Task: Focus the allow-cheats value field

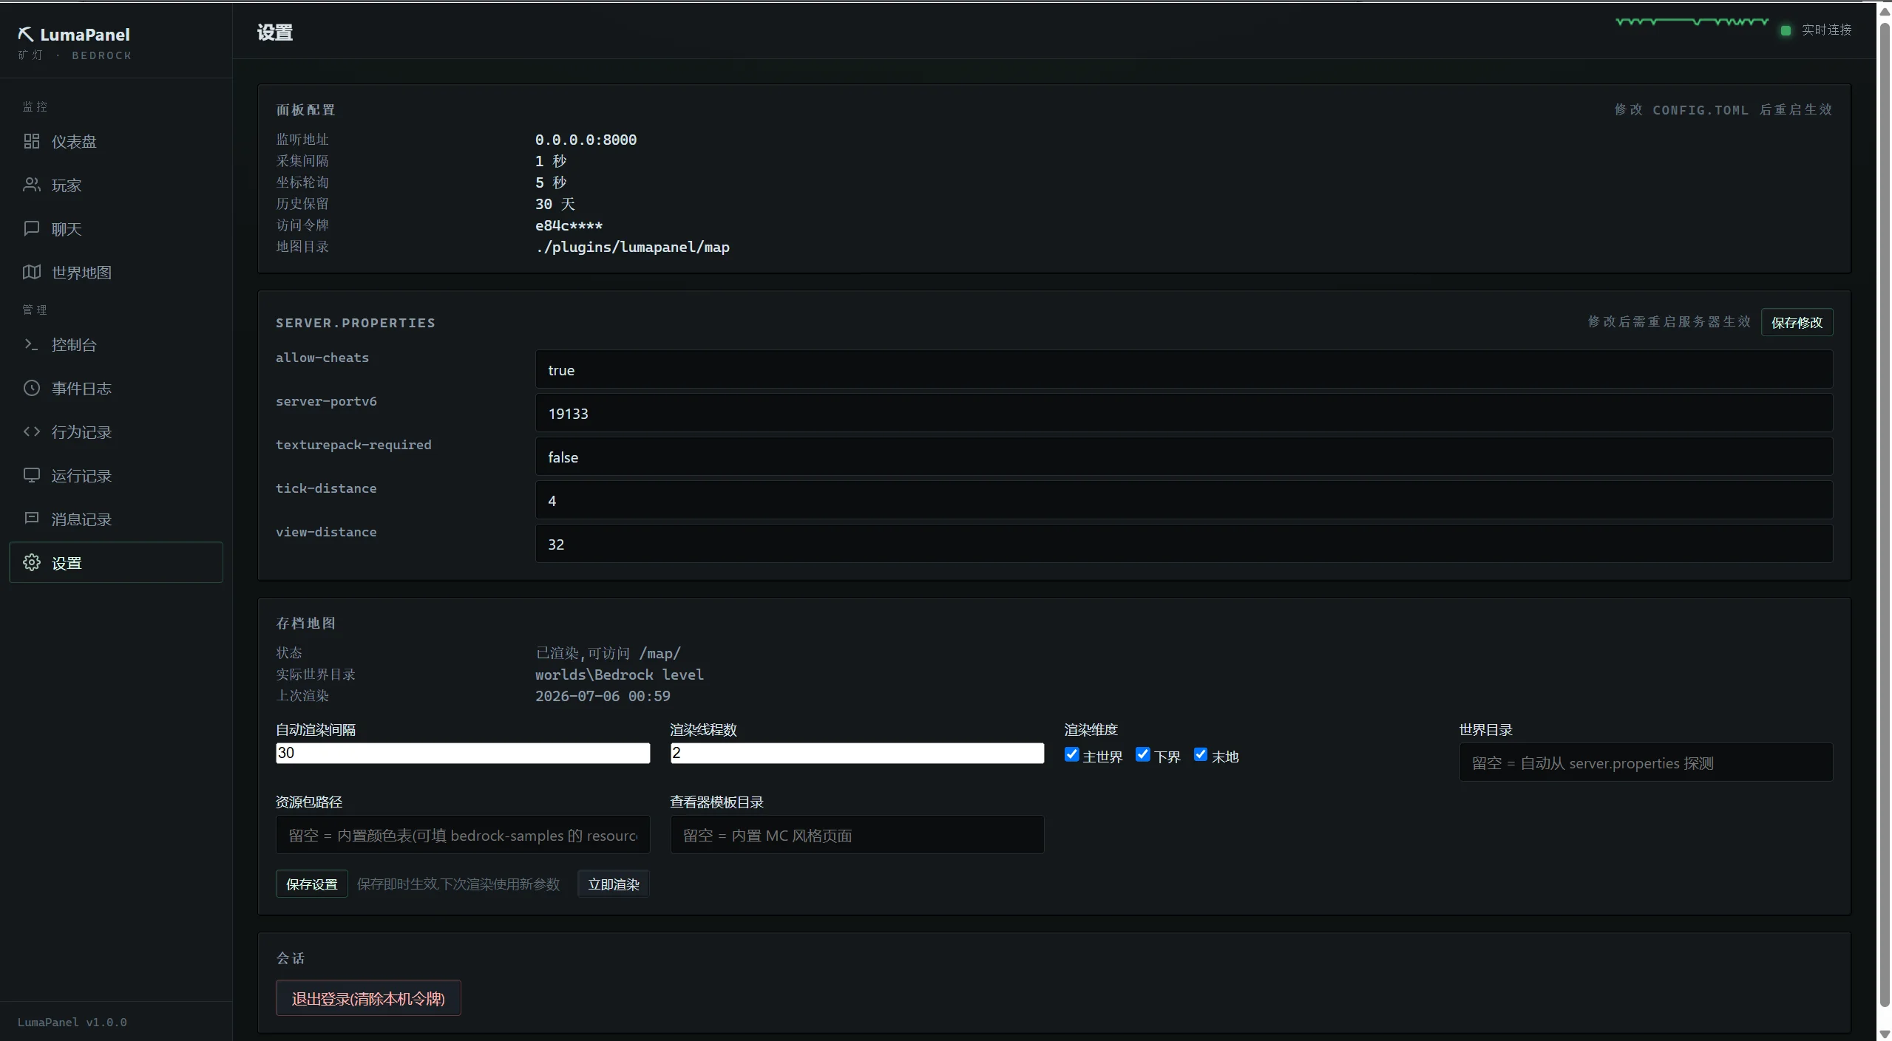Action: tap(1184, 369)
